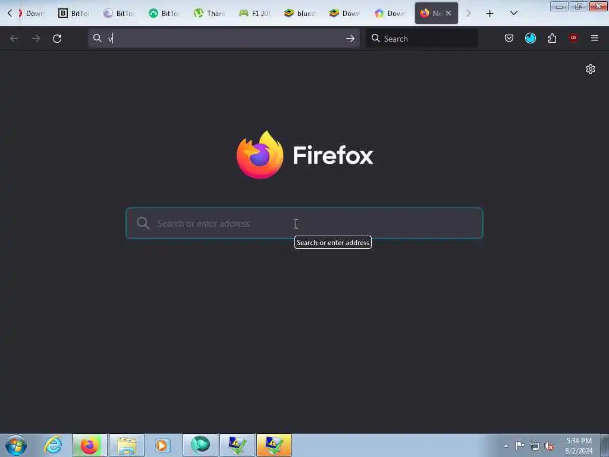Image resolution: width=609 pixels, height=457 pixels.
Task: Open a new tab with plus
Action: click(490, 14)
